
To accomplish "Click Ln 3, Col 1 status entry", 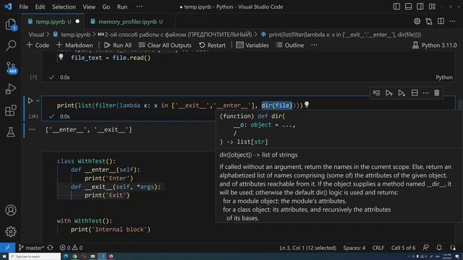I will click(307, 248).
